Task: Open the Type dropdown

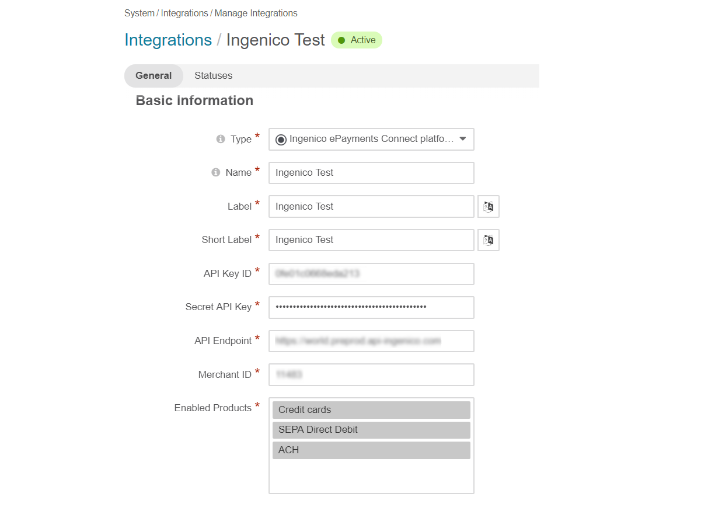Action: tap(371, 139)
